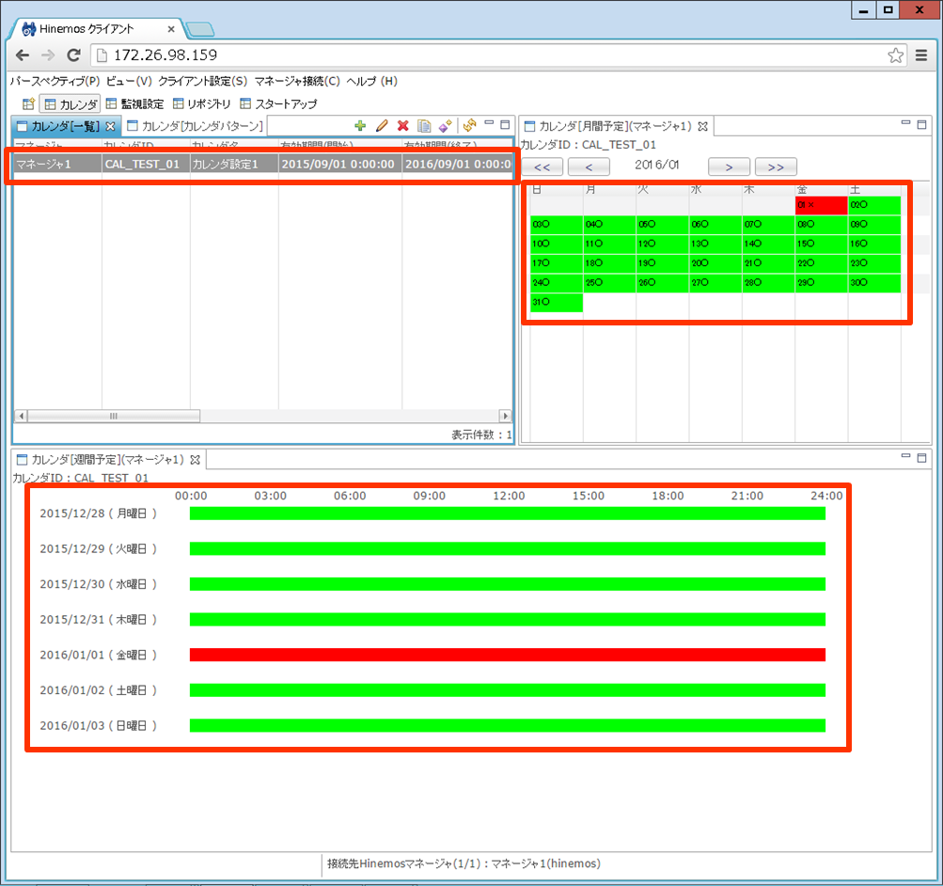
Task: Click the 2015/12/30 (水曜日) row label
Action: click(98, 584)
